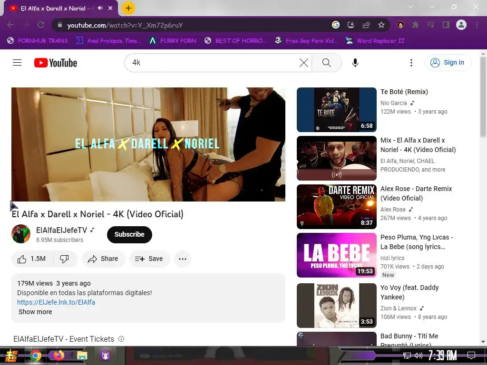Reload the page
This screenshot has width=487, height=365.
[x=41, y=25]
